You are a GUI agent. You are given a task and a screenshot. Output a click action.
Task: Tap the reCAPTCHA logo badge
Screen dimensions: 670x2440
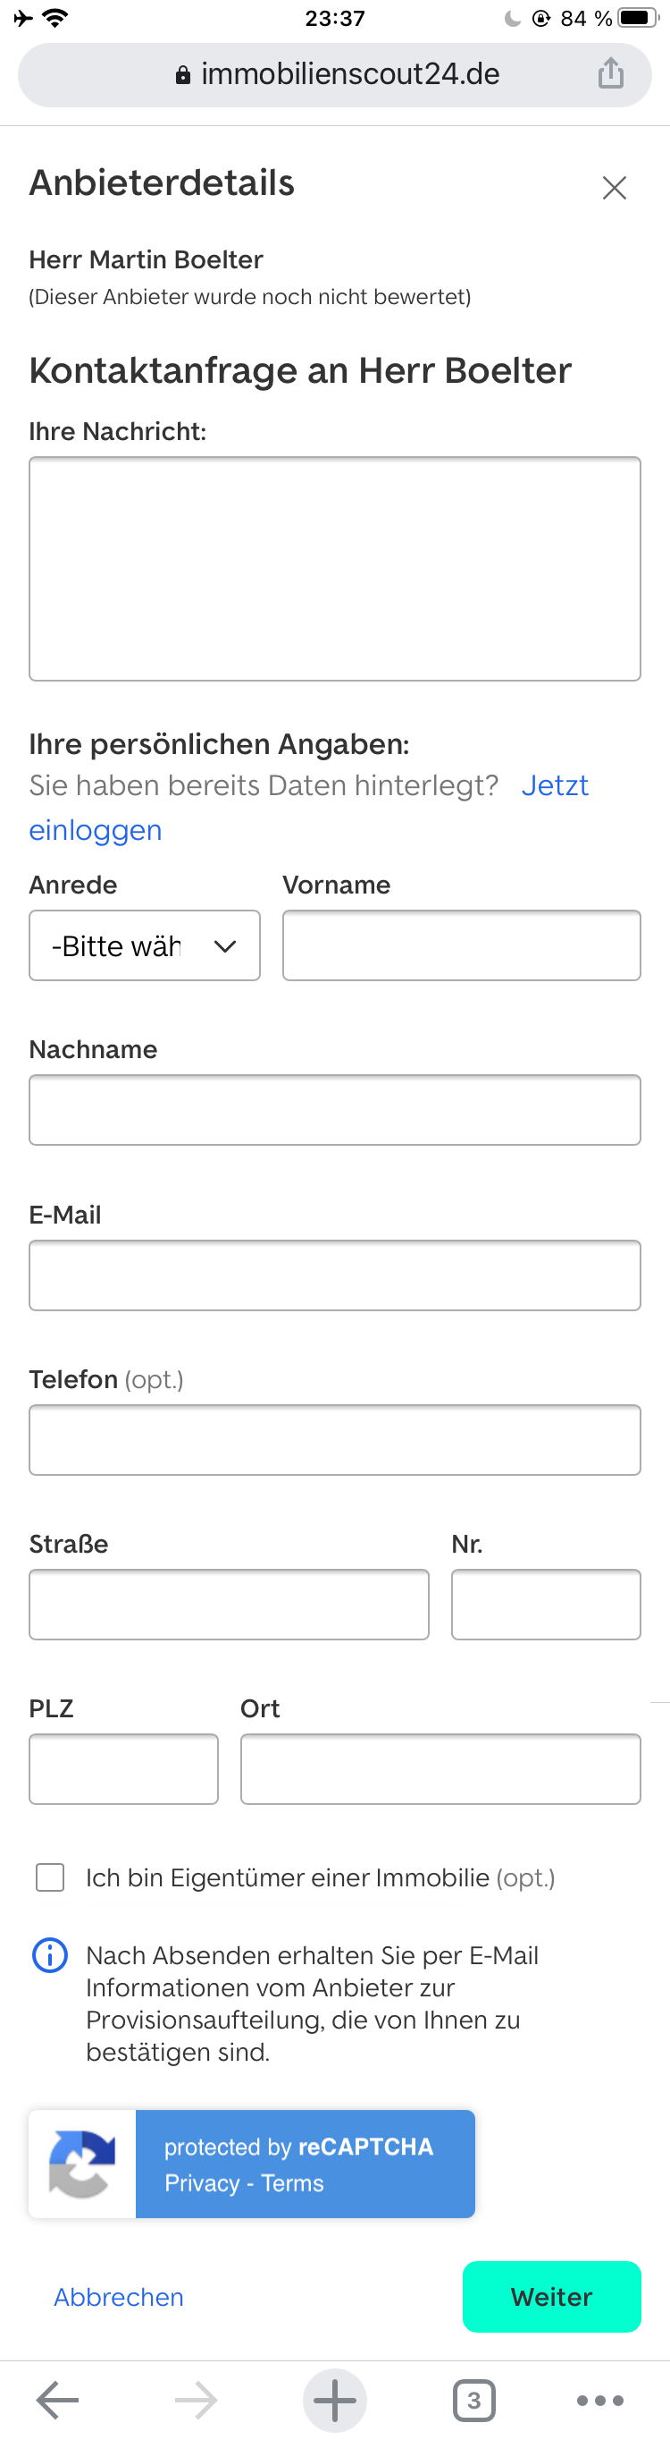coord(82,2164)
